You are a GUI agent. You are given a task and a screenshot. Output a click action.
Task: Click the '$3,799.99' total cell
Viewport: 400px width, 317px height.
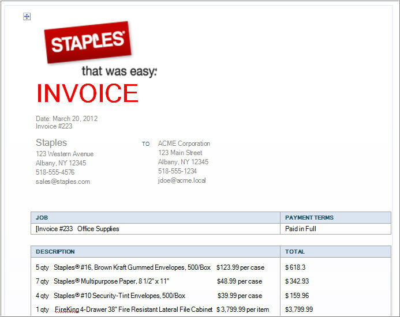pos(299,310)
